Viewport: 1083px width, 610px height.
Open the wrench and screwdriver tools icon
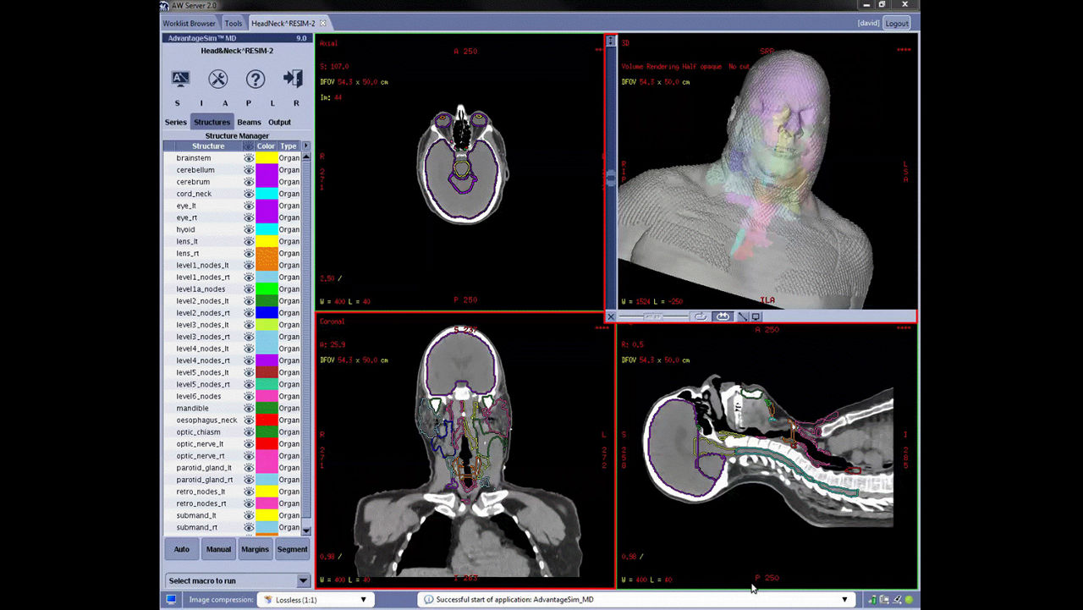[218, 79]
